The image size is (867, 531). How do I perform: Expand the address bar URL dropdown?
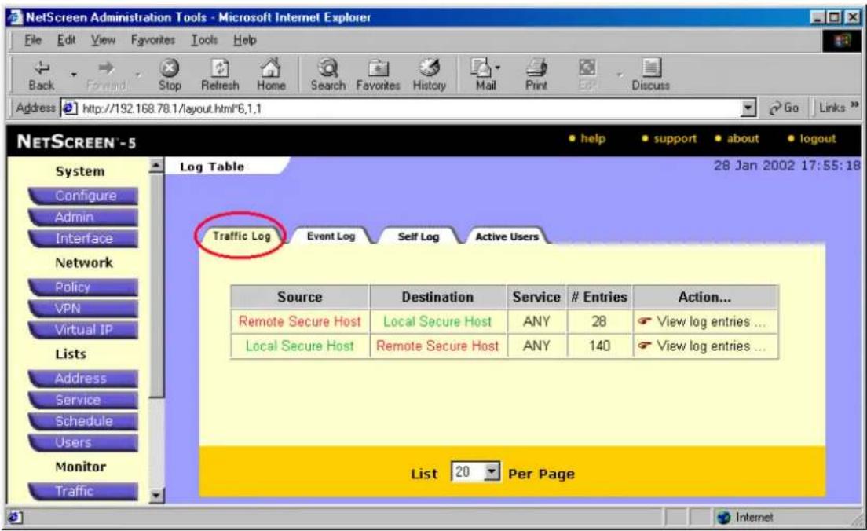pos(748,108)
